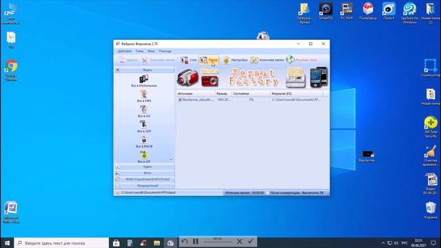Sort by Источник (Source) column header
This screenshot has width=441, height=248.
196,94
